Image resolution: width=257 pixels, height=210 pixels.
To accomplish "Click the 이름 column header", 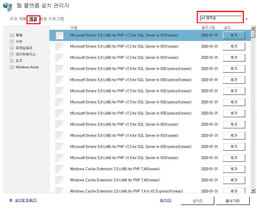I will pyautogui.click(x=74, y=28).
